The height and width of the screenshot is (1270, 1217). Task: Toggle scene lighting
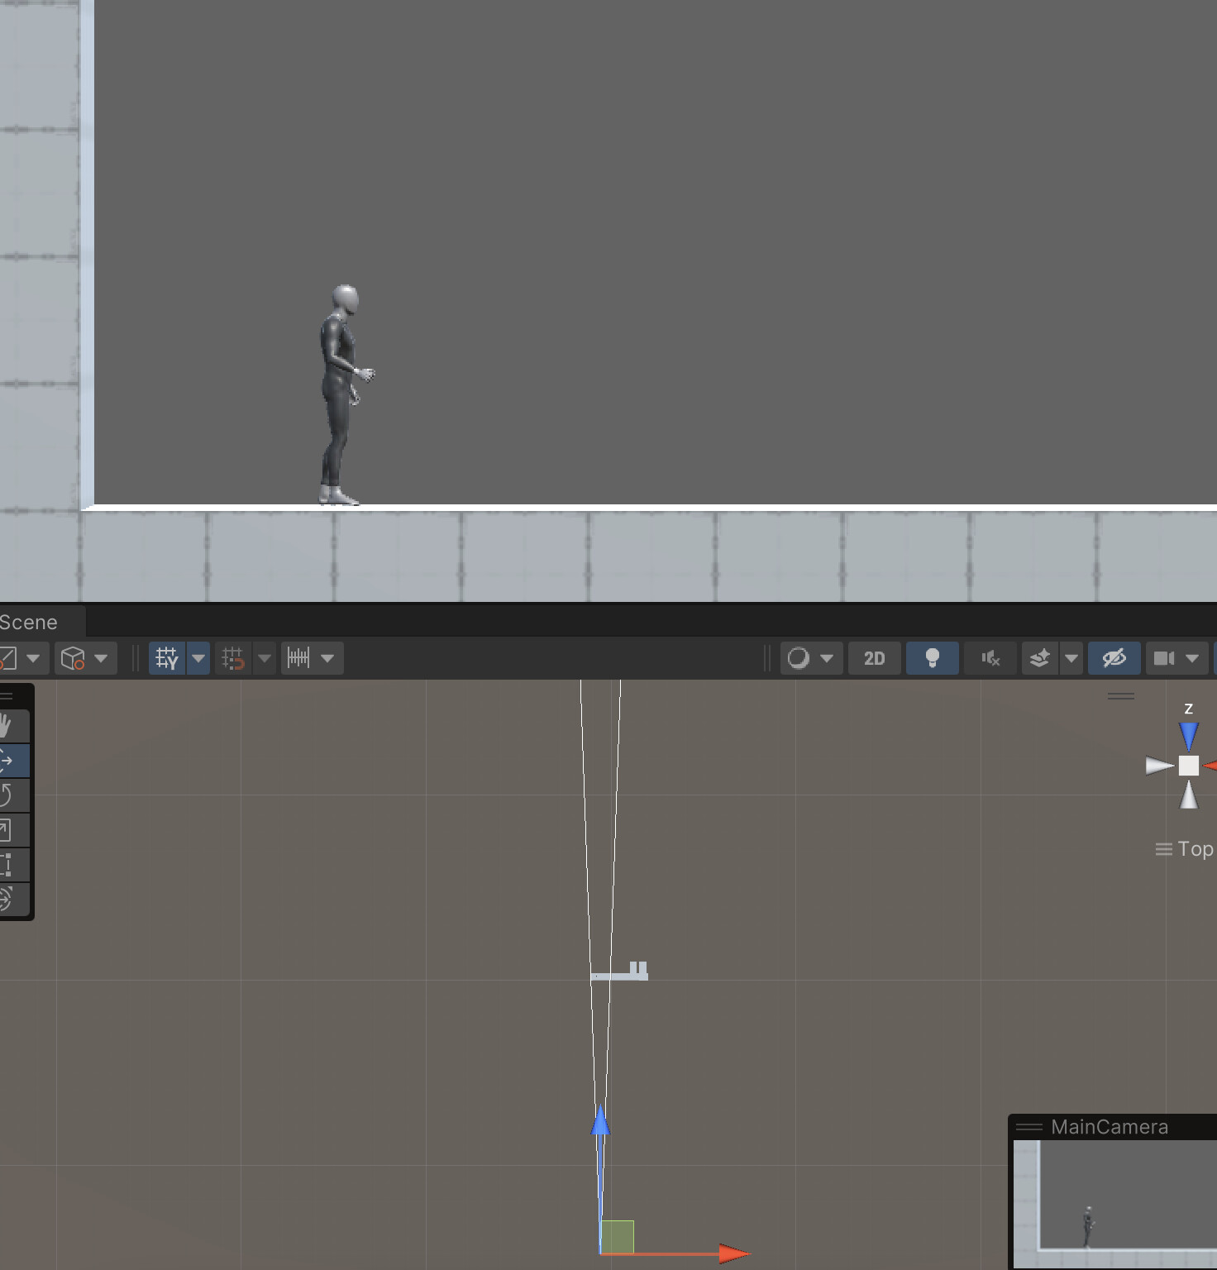pyautogui.click(x=933, y=658)
